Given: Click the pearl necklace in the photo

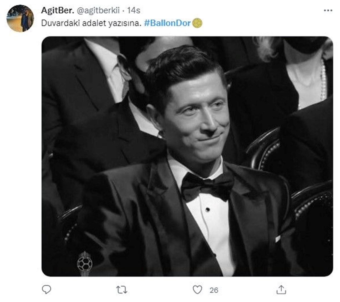Looking at the screenshot, I should pyautogui.click(x=323, y=82).
